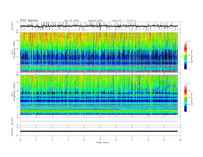Viewport: 203px width, 157px height.
Task: Click the time axis tick label "5"
Action: coord(100,140)
